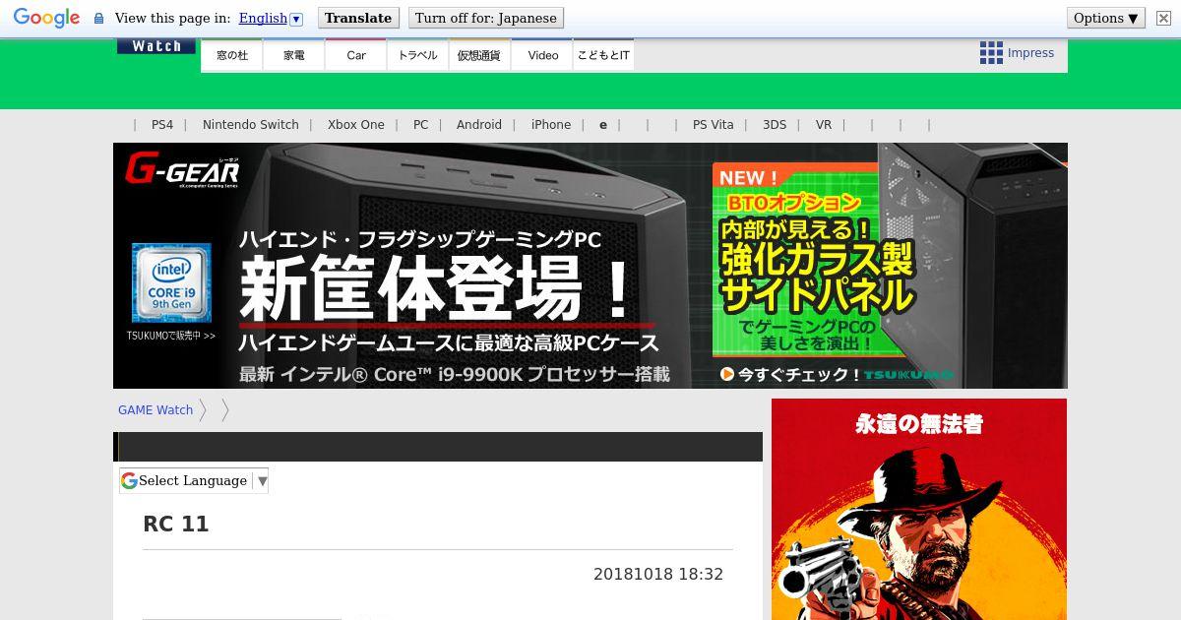Open the 仮想通貨 tab
The image size is (1181, 620).
click(479, 55)
